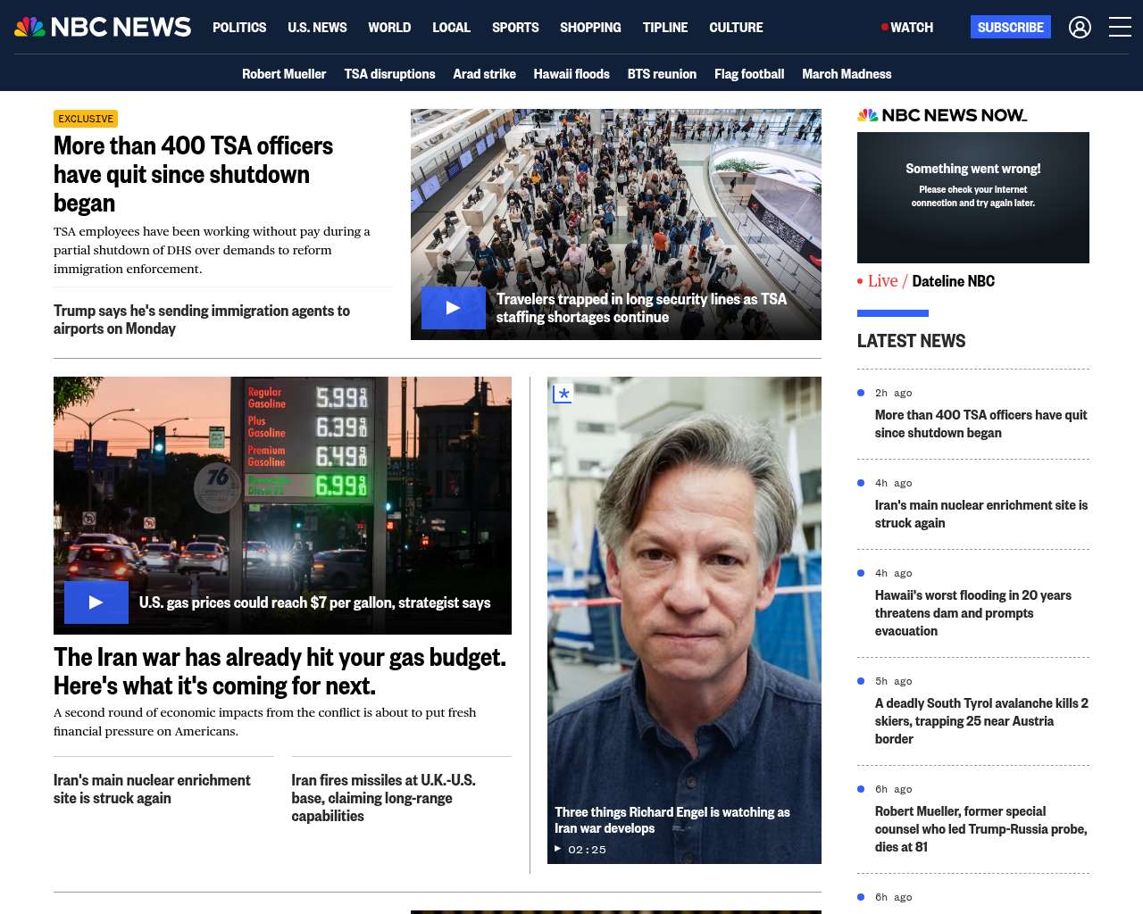Play the Richard Engel Iran war video
This screenshot has height=914, width=1143.
[x=558, y=849]
